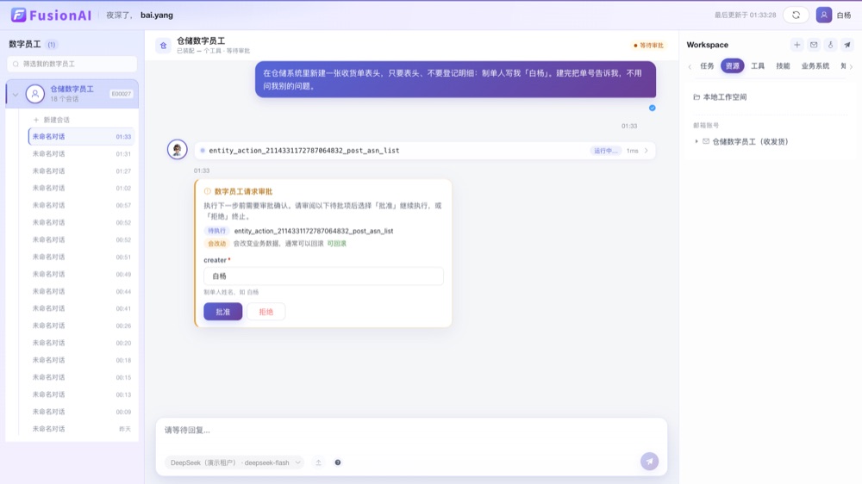Screen dimensions: 862x484
Task: Open the conversation timed 00:41
Action: pyautogui.click(x=81, y=308)
